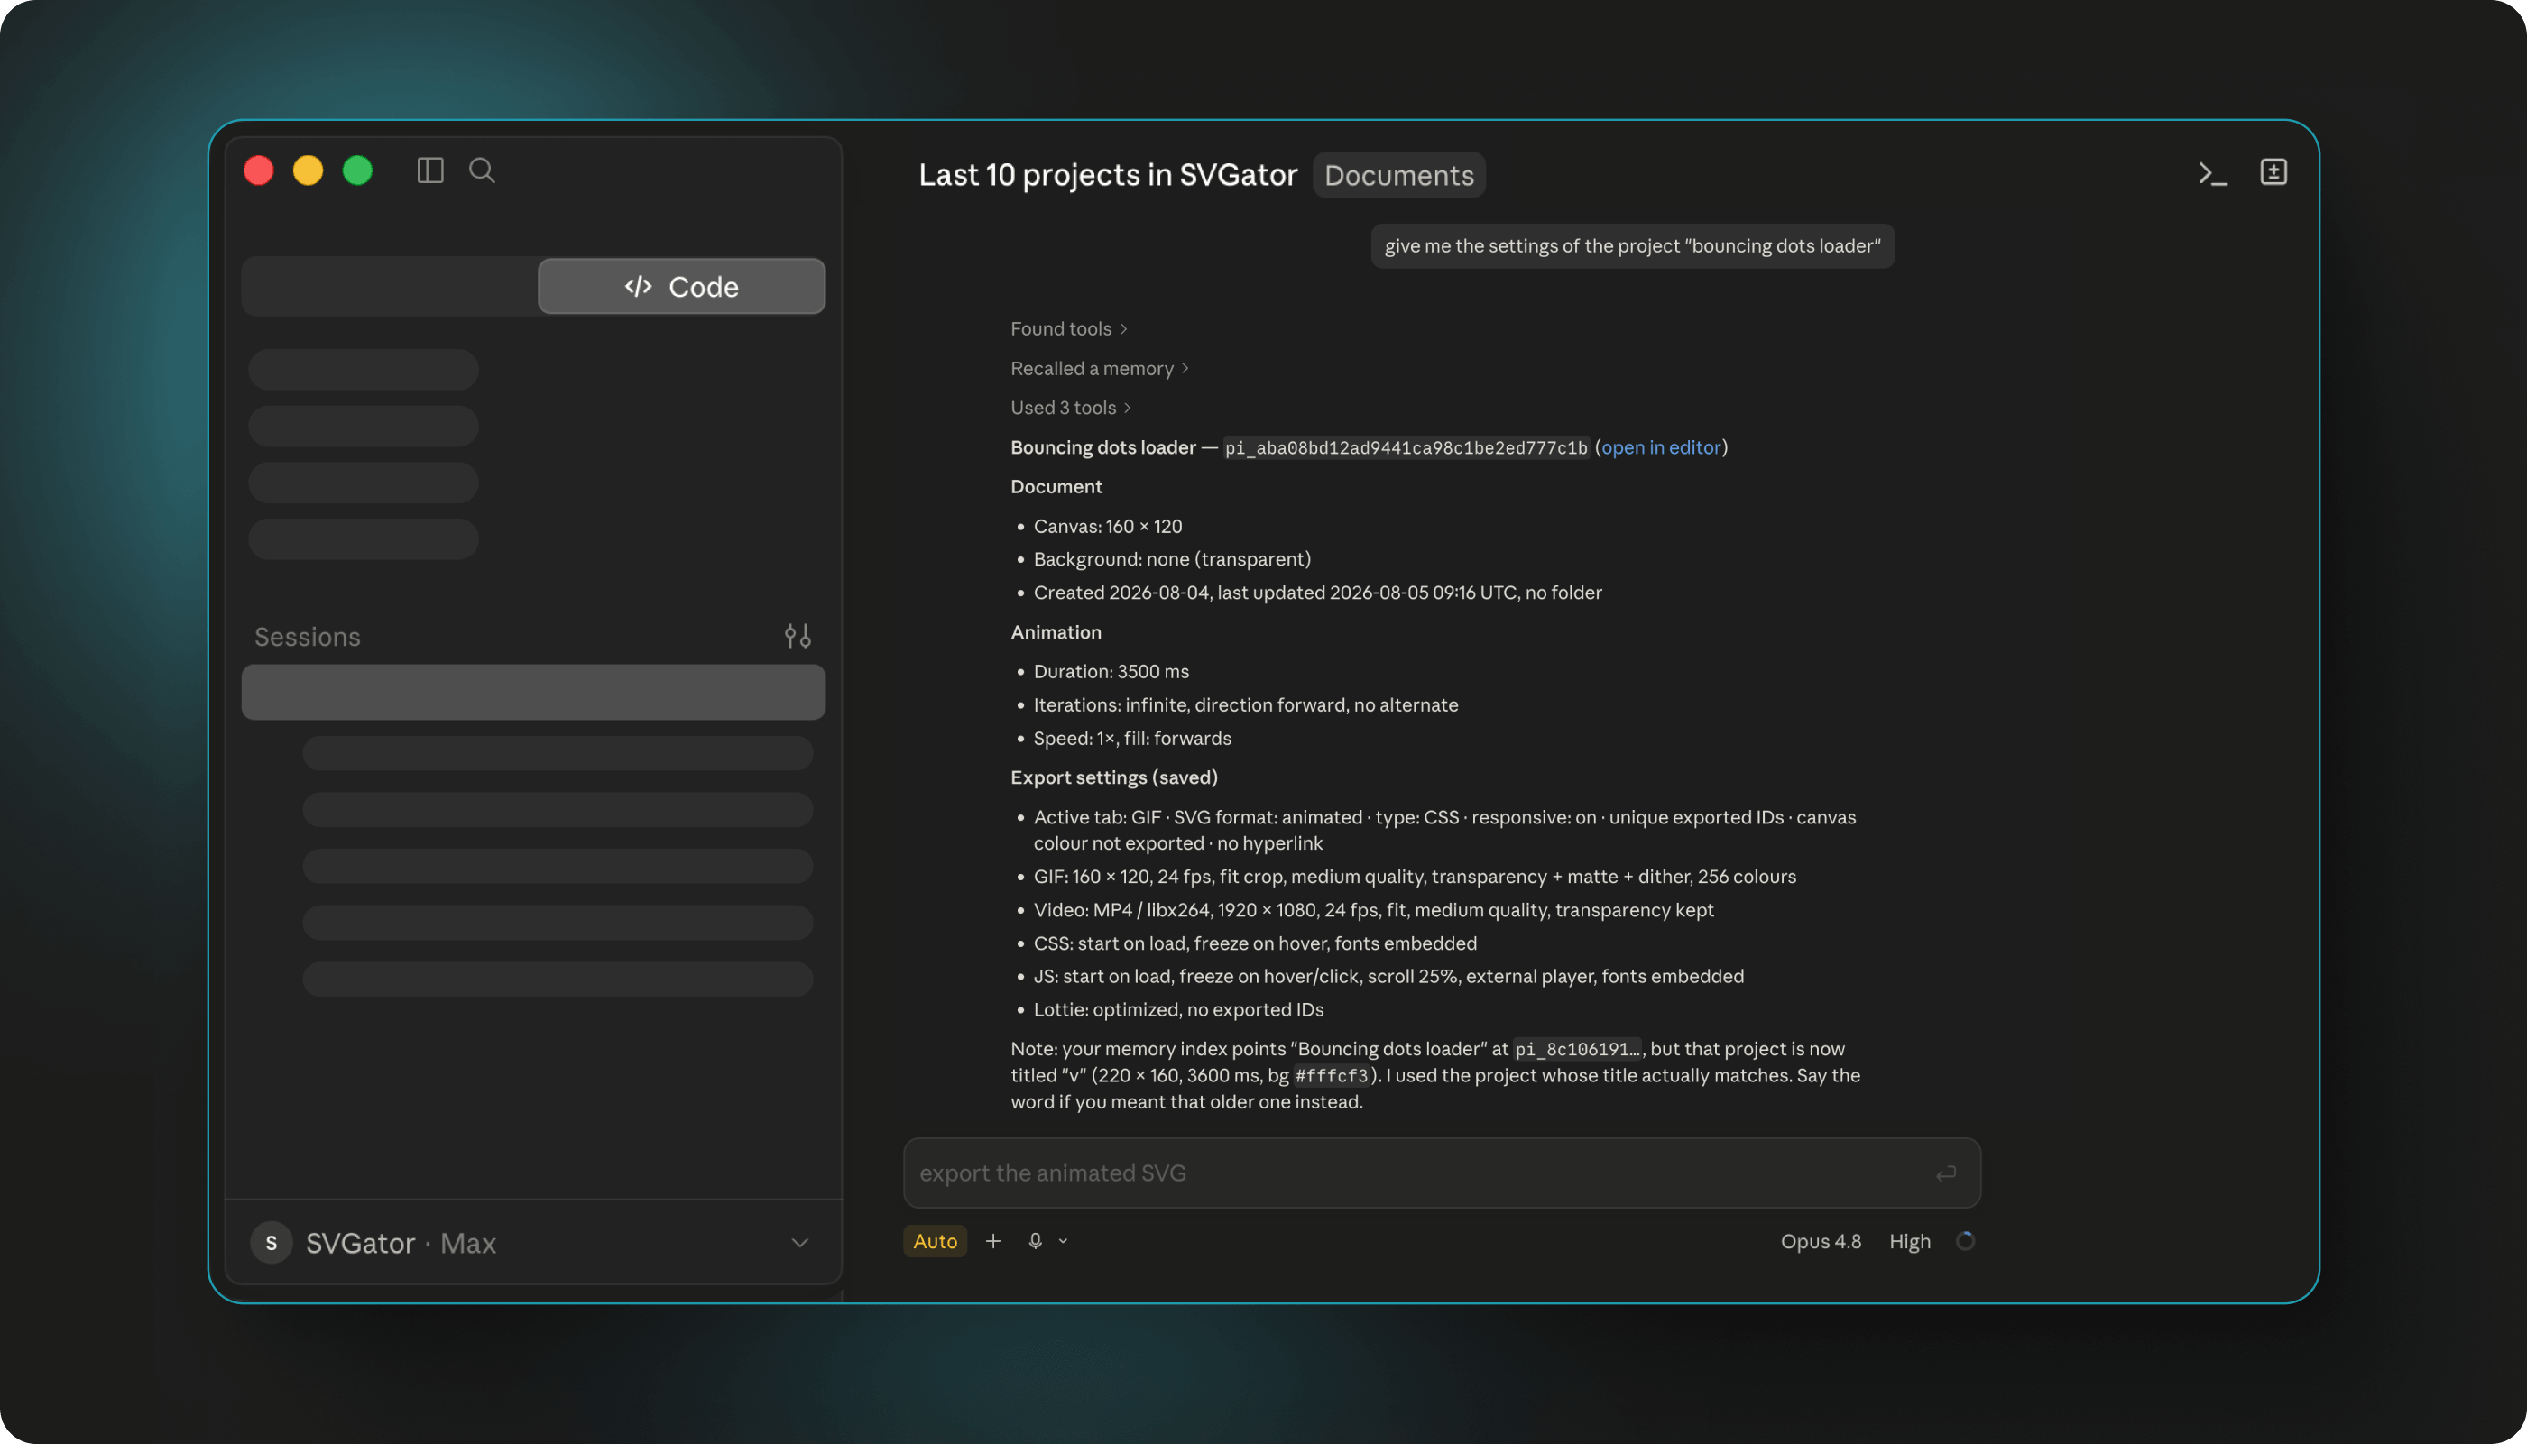Screen dimensions: 2527x1444
Task: Click the Canvas: 160 × 120 line
Action: pos(1108,527)
